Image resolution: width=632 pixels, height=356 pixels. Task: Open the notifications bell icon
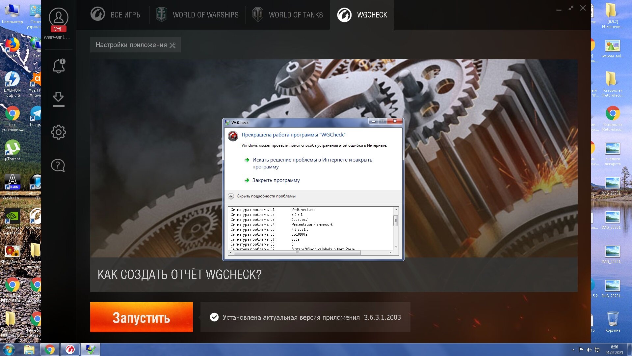click(x=59, y=66)
